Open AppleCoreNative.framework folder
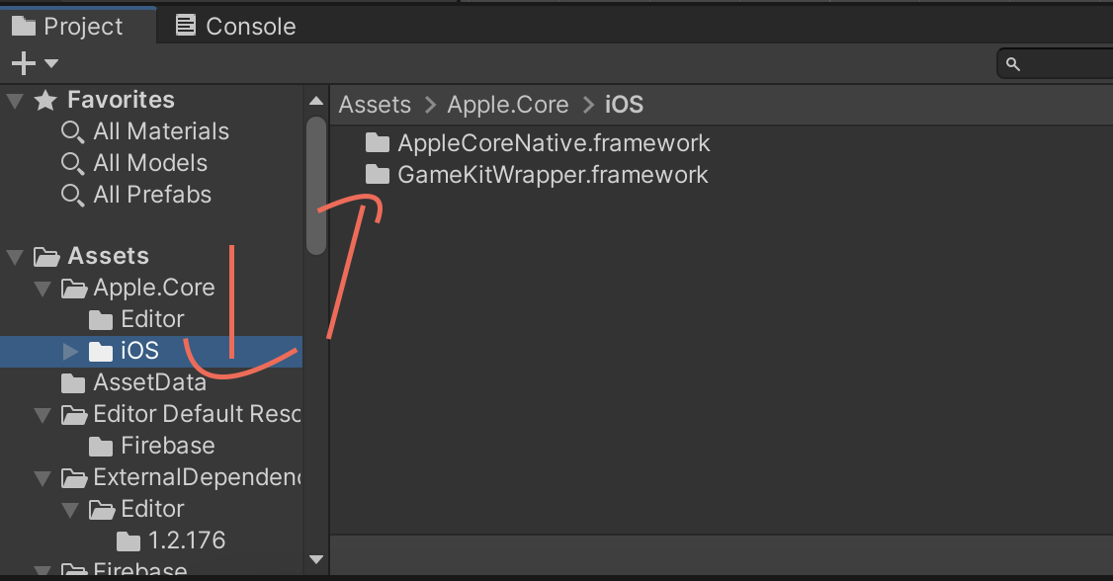 tap(538, 143)
